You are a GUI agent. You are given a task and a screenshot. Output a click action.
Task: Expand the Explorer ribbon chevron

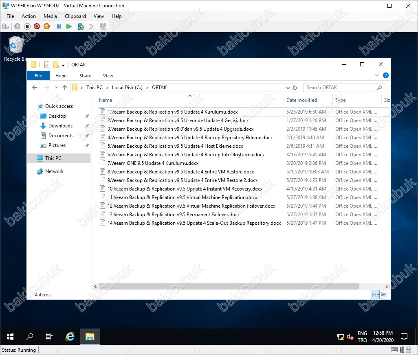click(x=377, y=75)
